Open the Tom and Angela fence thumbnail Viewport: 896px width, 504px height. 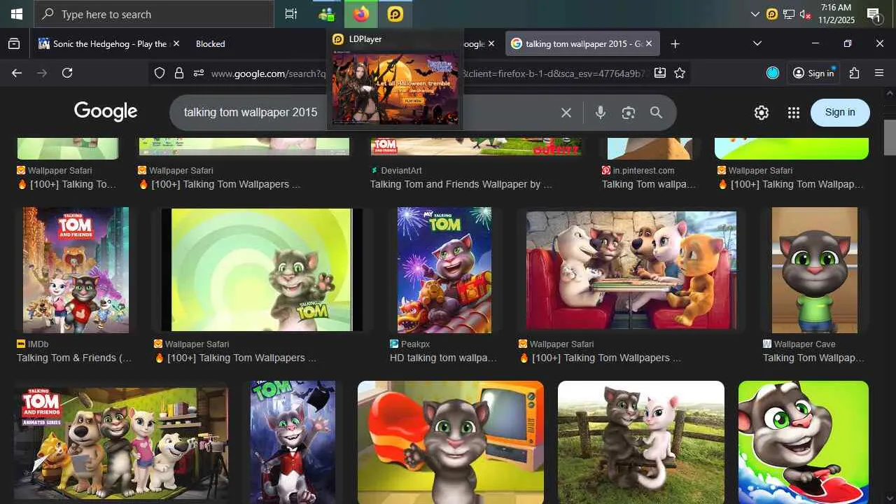click(641, 442)
